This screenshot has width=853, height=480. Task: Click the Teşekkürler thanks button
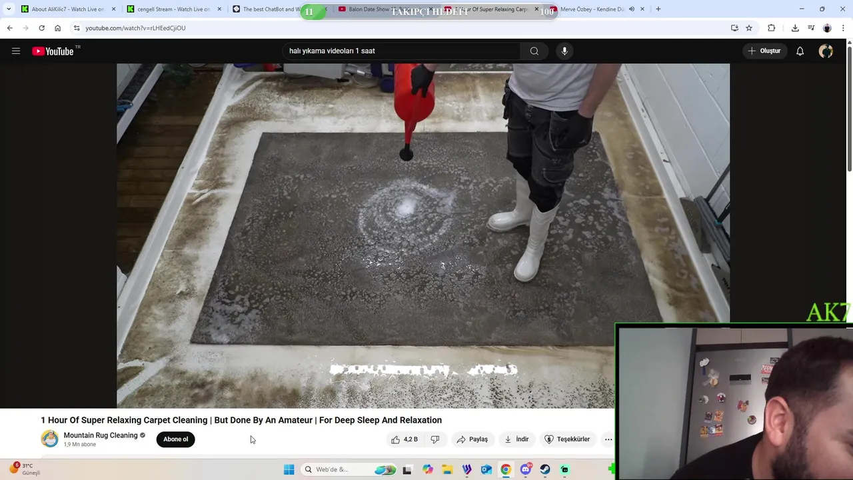coord(567,439)
